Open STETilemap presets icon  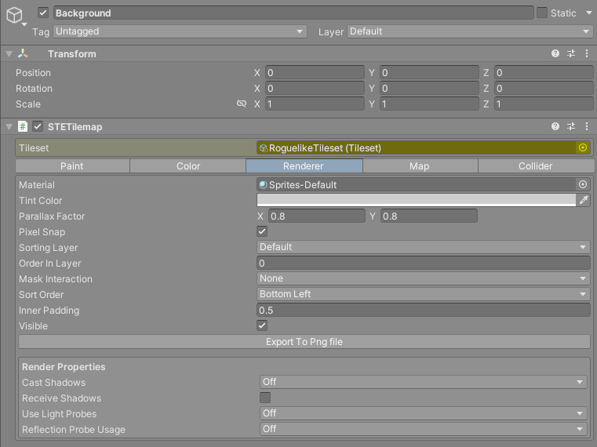[571, 126]
